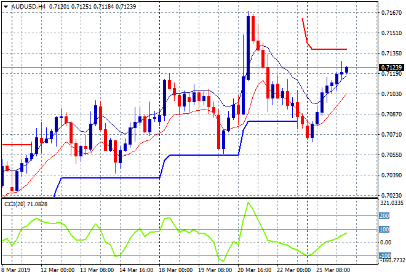
Task: Click the time label 13 Mar 08:00
Action: pyautogui.click(x=97, y=270)
